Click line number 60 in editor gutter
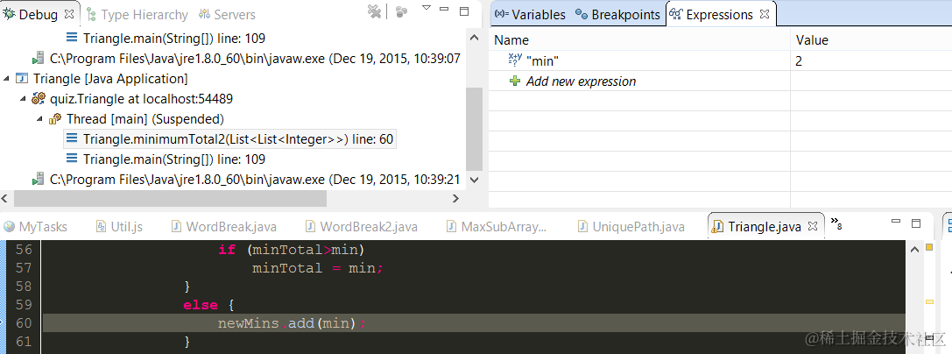The width and height of the screenshot is (952, 354). 24,323
